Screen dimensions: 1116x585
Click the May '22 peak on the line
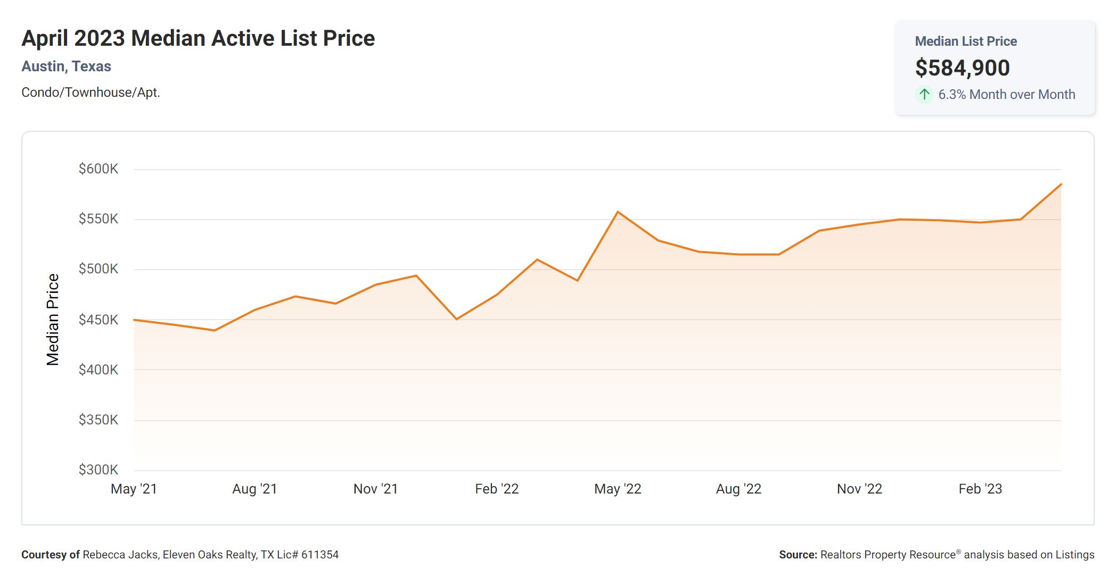click(x=618, y=212)
